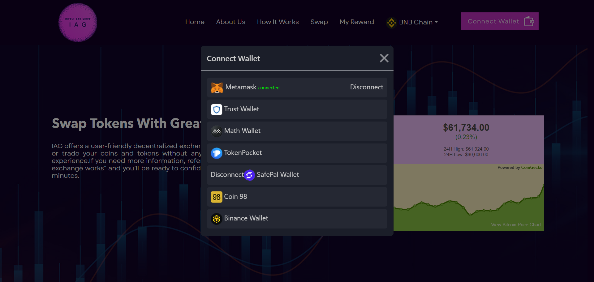594x282 pixels.
Task: Open the My Reward page
Action: [357, 22]
